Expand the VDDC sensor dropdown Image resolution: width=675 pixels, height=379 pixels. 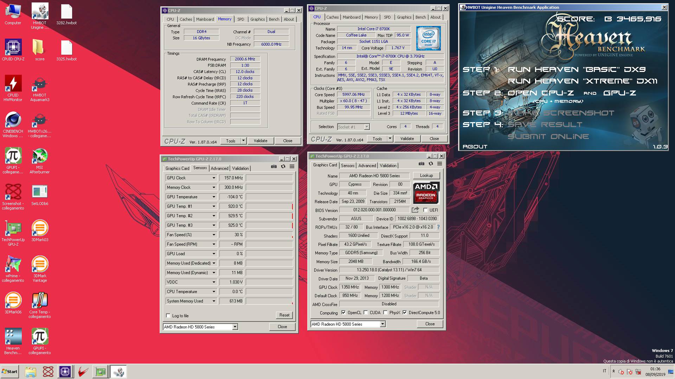tap(214, 282)
